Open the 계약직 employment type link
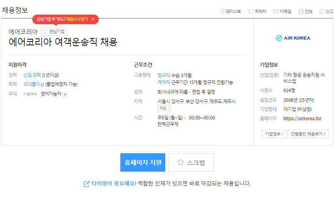The width and height of the screenshot is (334, 207). coord(164,82)
